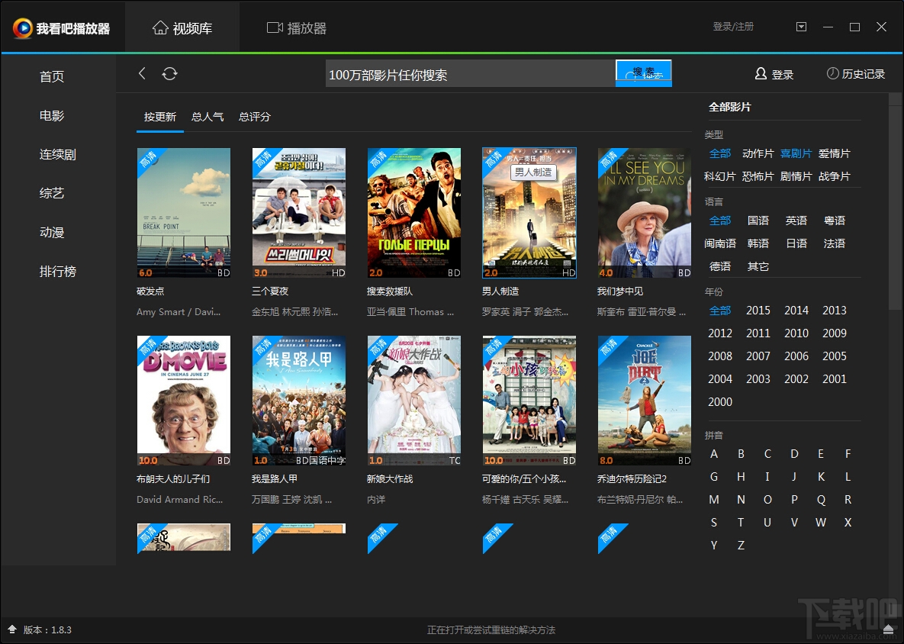The image size is (904, 644).
Task: Select 连续剧 in the sidebar
Action: pyautogui.click(x=58, y=154)
